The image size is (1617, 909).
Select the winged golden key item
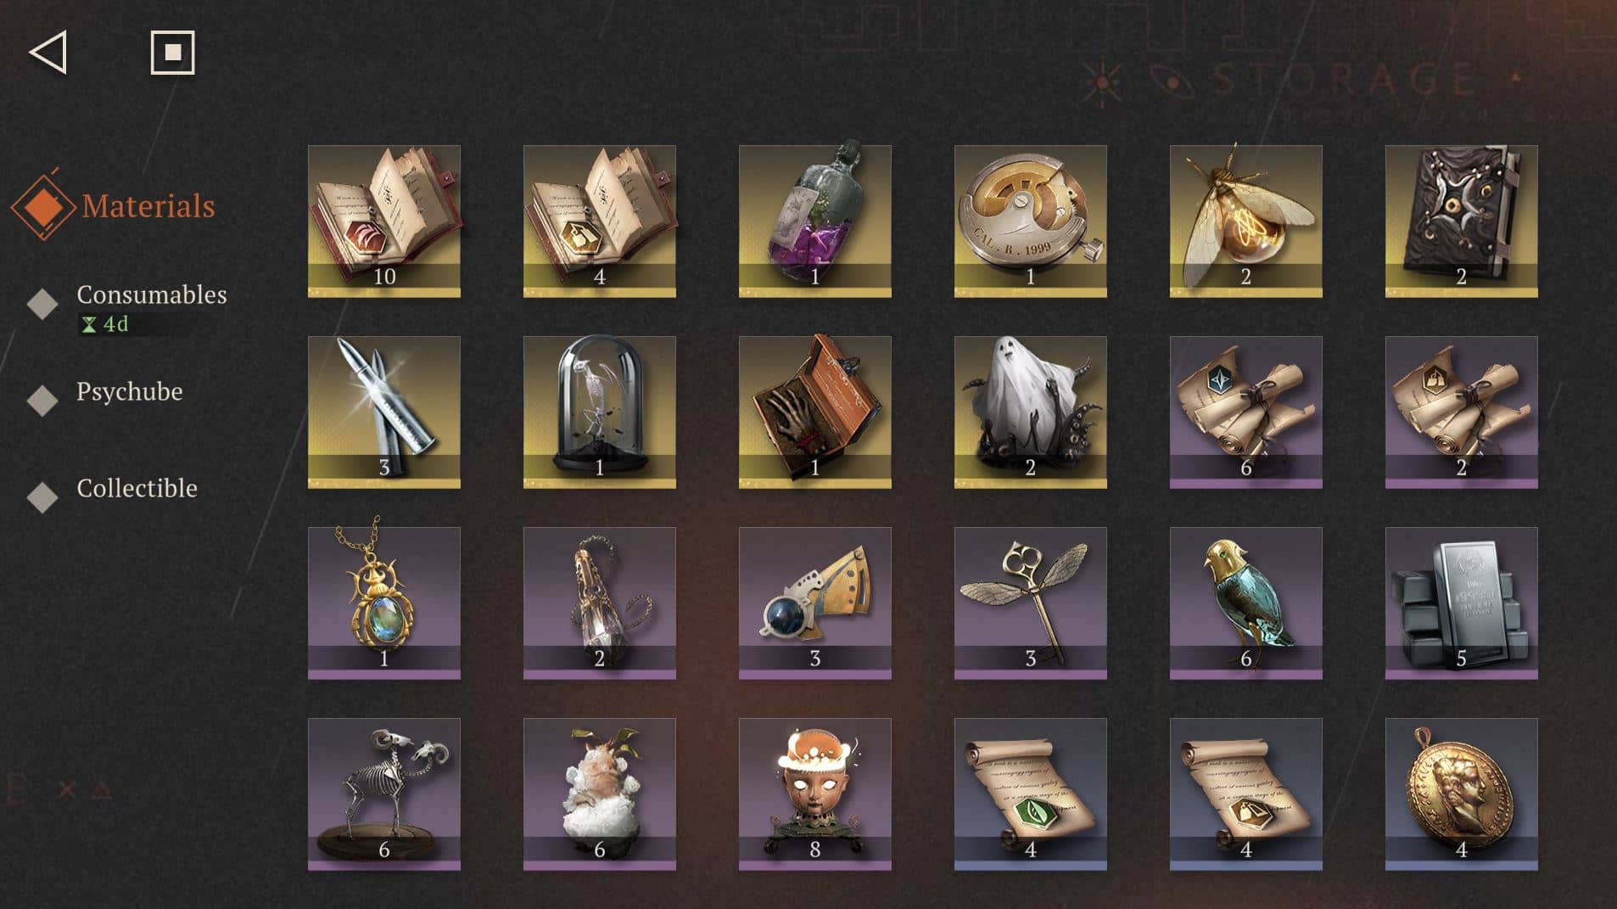click(1030, 603)
